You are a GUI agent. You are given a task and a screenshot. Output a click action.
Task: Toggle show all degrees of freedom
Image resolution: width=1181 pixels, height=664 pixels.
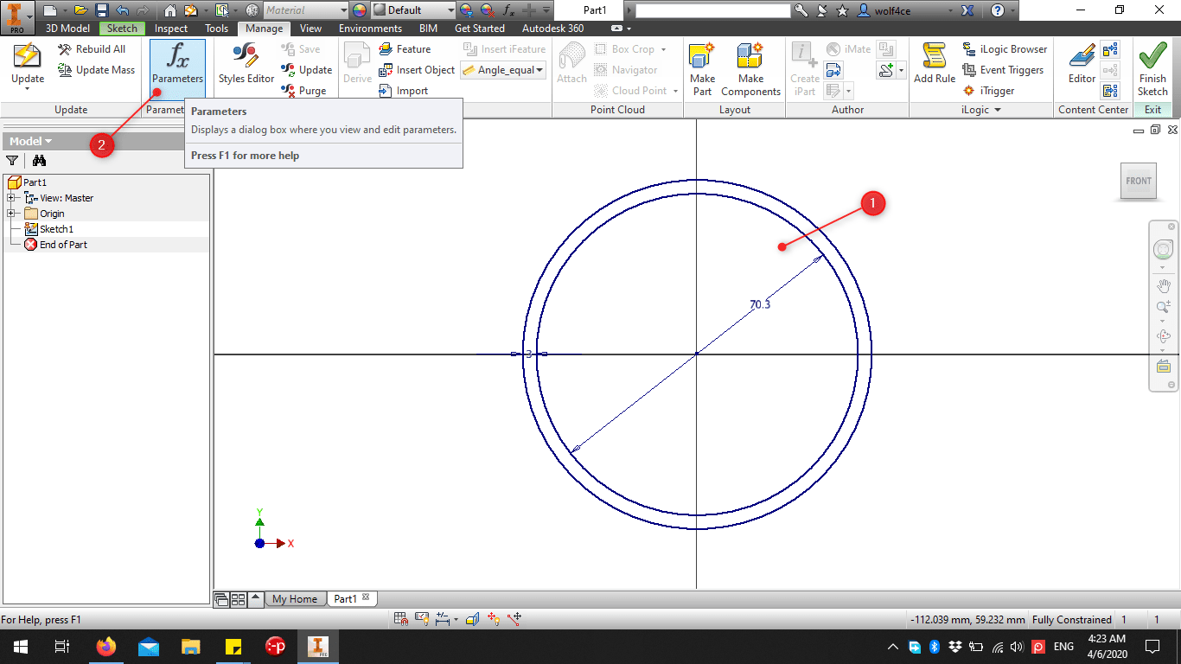494,619
